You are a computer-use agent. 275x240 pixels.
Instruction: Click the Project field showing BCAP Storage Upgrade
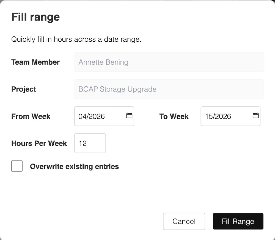(169, 89)
